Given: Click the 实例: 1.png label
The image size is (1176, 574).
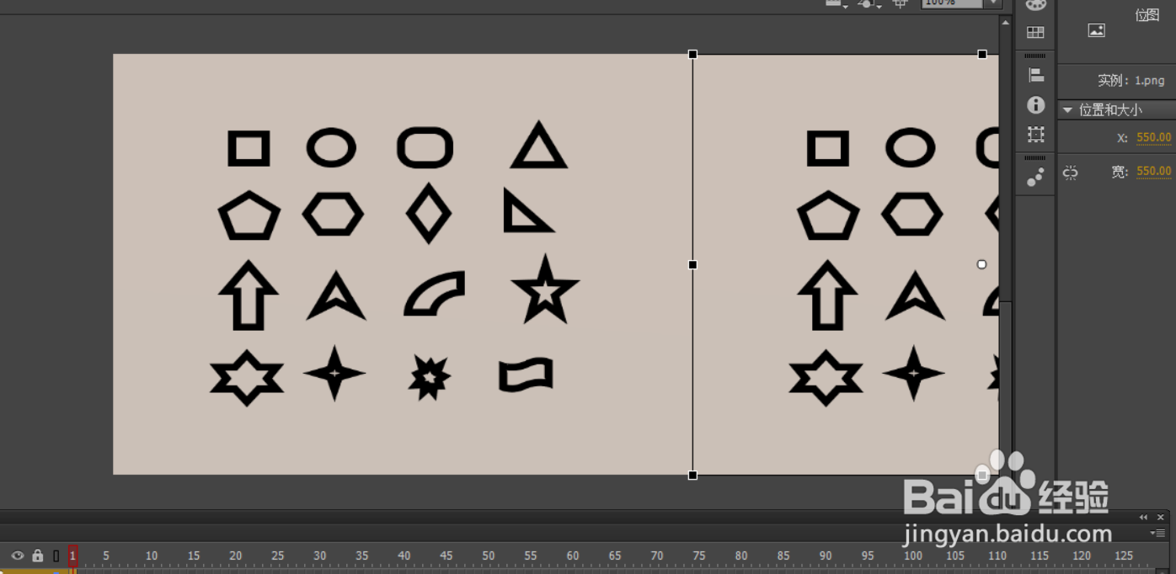Looking at the screenshot, I should tap(1131, 81).
